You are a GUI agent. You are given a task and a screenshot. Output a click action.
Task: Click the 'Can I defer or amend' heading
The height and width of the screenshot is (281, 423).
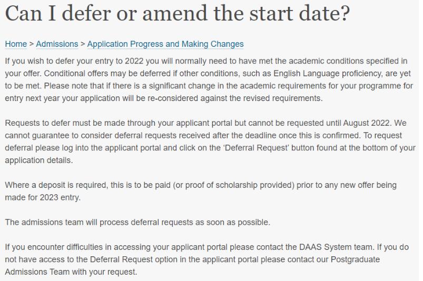click(177, 14)
